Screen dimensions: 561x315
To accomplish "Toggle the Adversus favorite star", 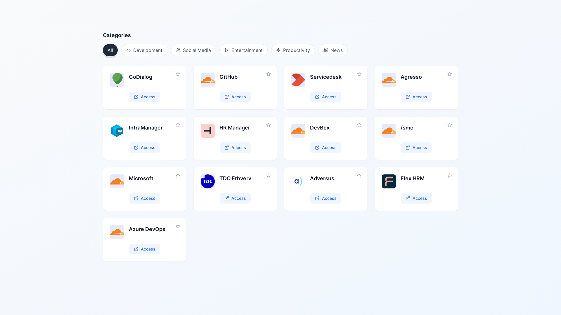I will tap(359, 176).
